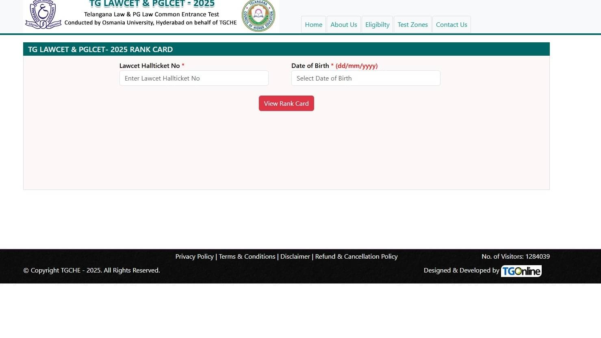Click the Telangana Council of Higher Education emblem

pos(258,15)
